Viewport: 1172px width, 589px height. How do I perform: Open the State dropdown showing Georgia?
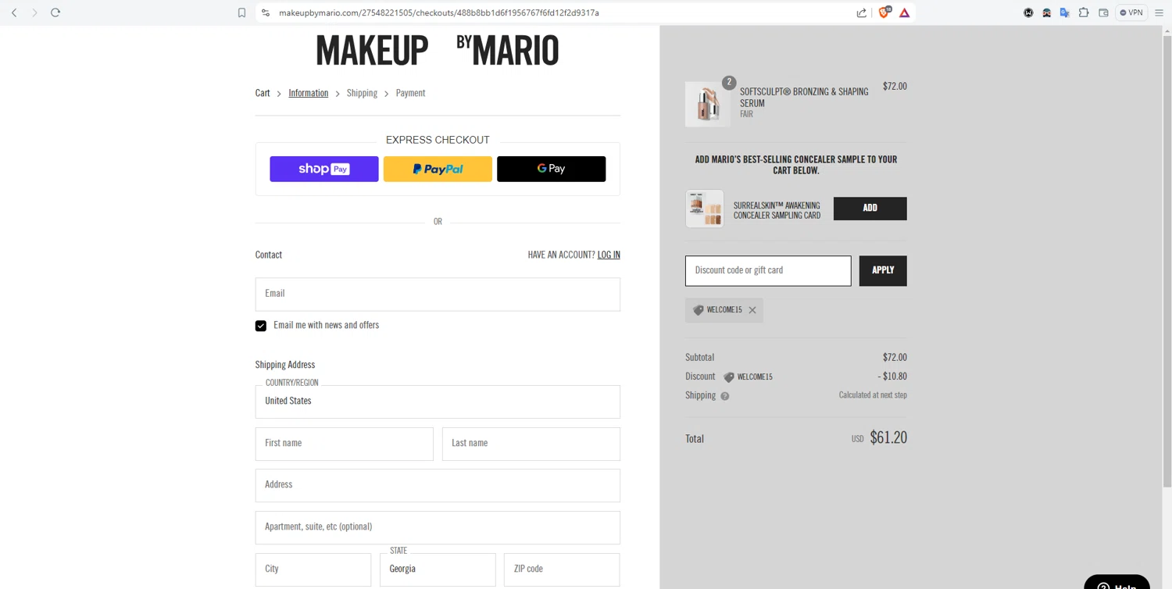(438, 569)
